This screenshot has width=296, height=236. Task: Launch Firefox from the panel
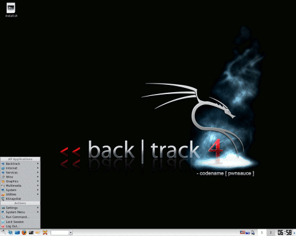(24, 232)
